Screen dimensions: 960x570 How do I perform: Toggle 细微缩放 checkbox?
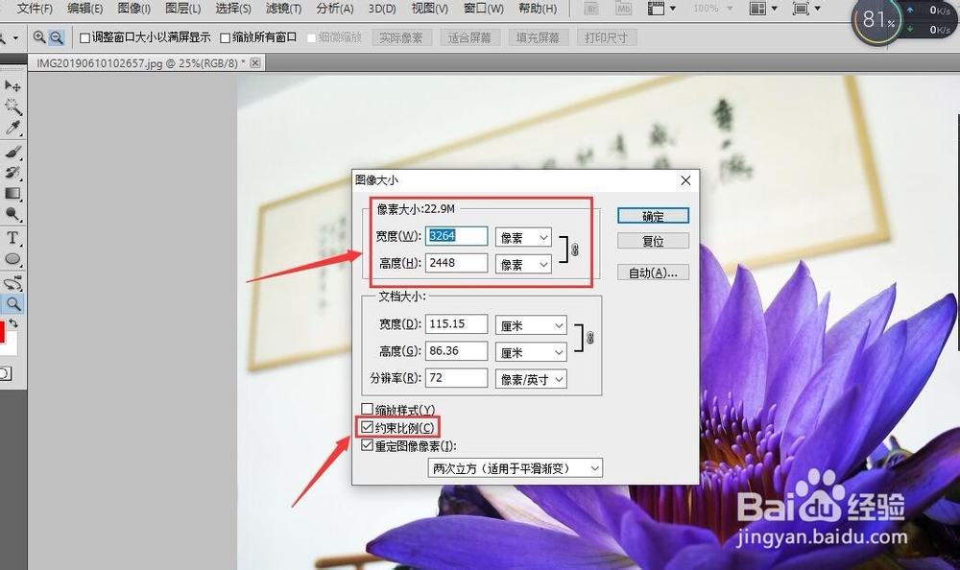pos(311,38)
